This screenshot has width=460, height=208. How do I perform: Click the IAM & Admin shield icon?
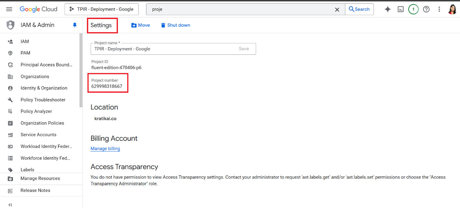click(x=11, y=25)
